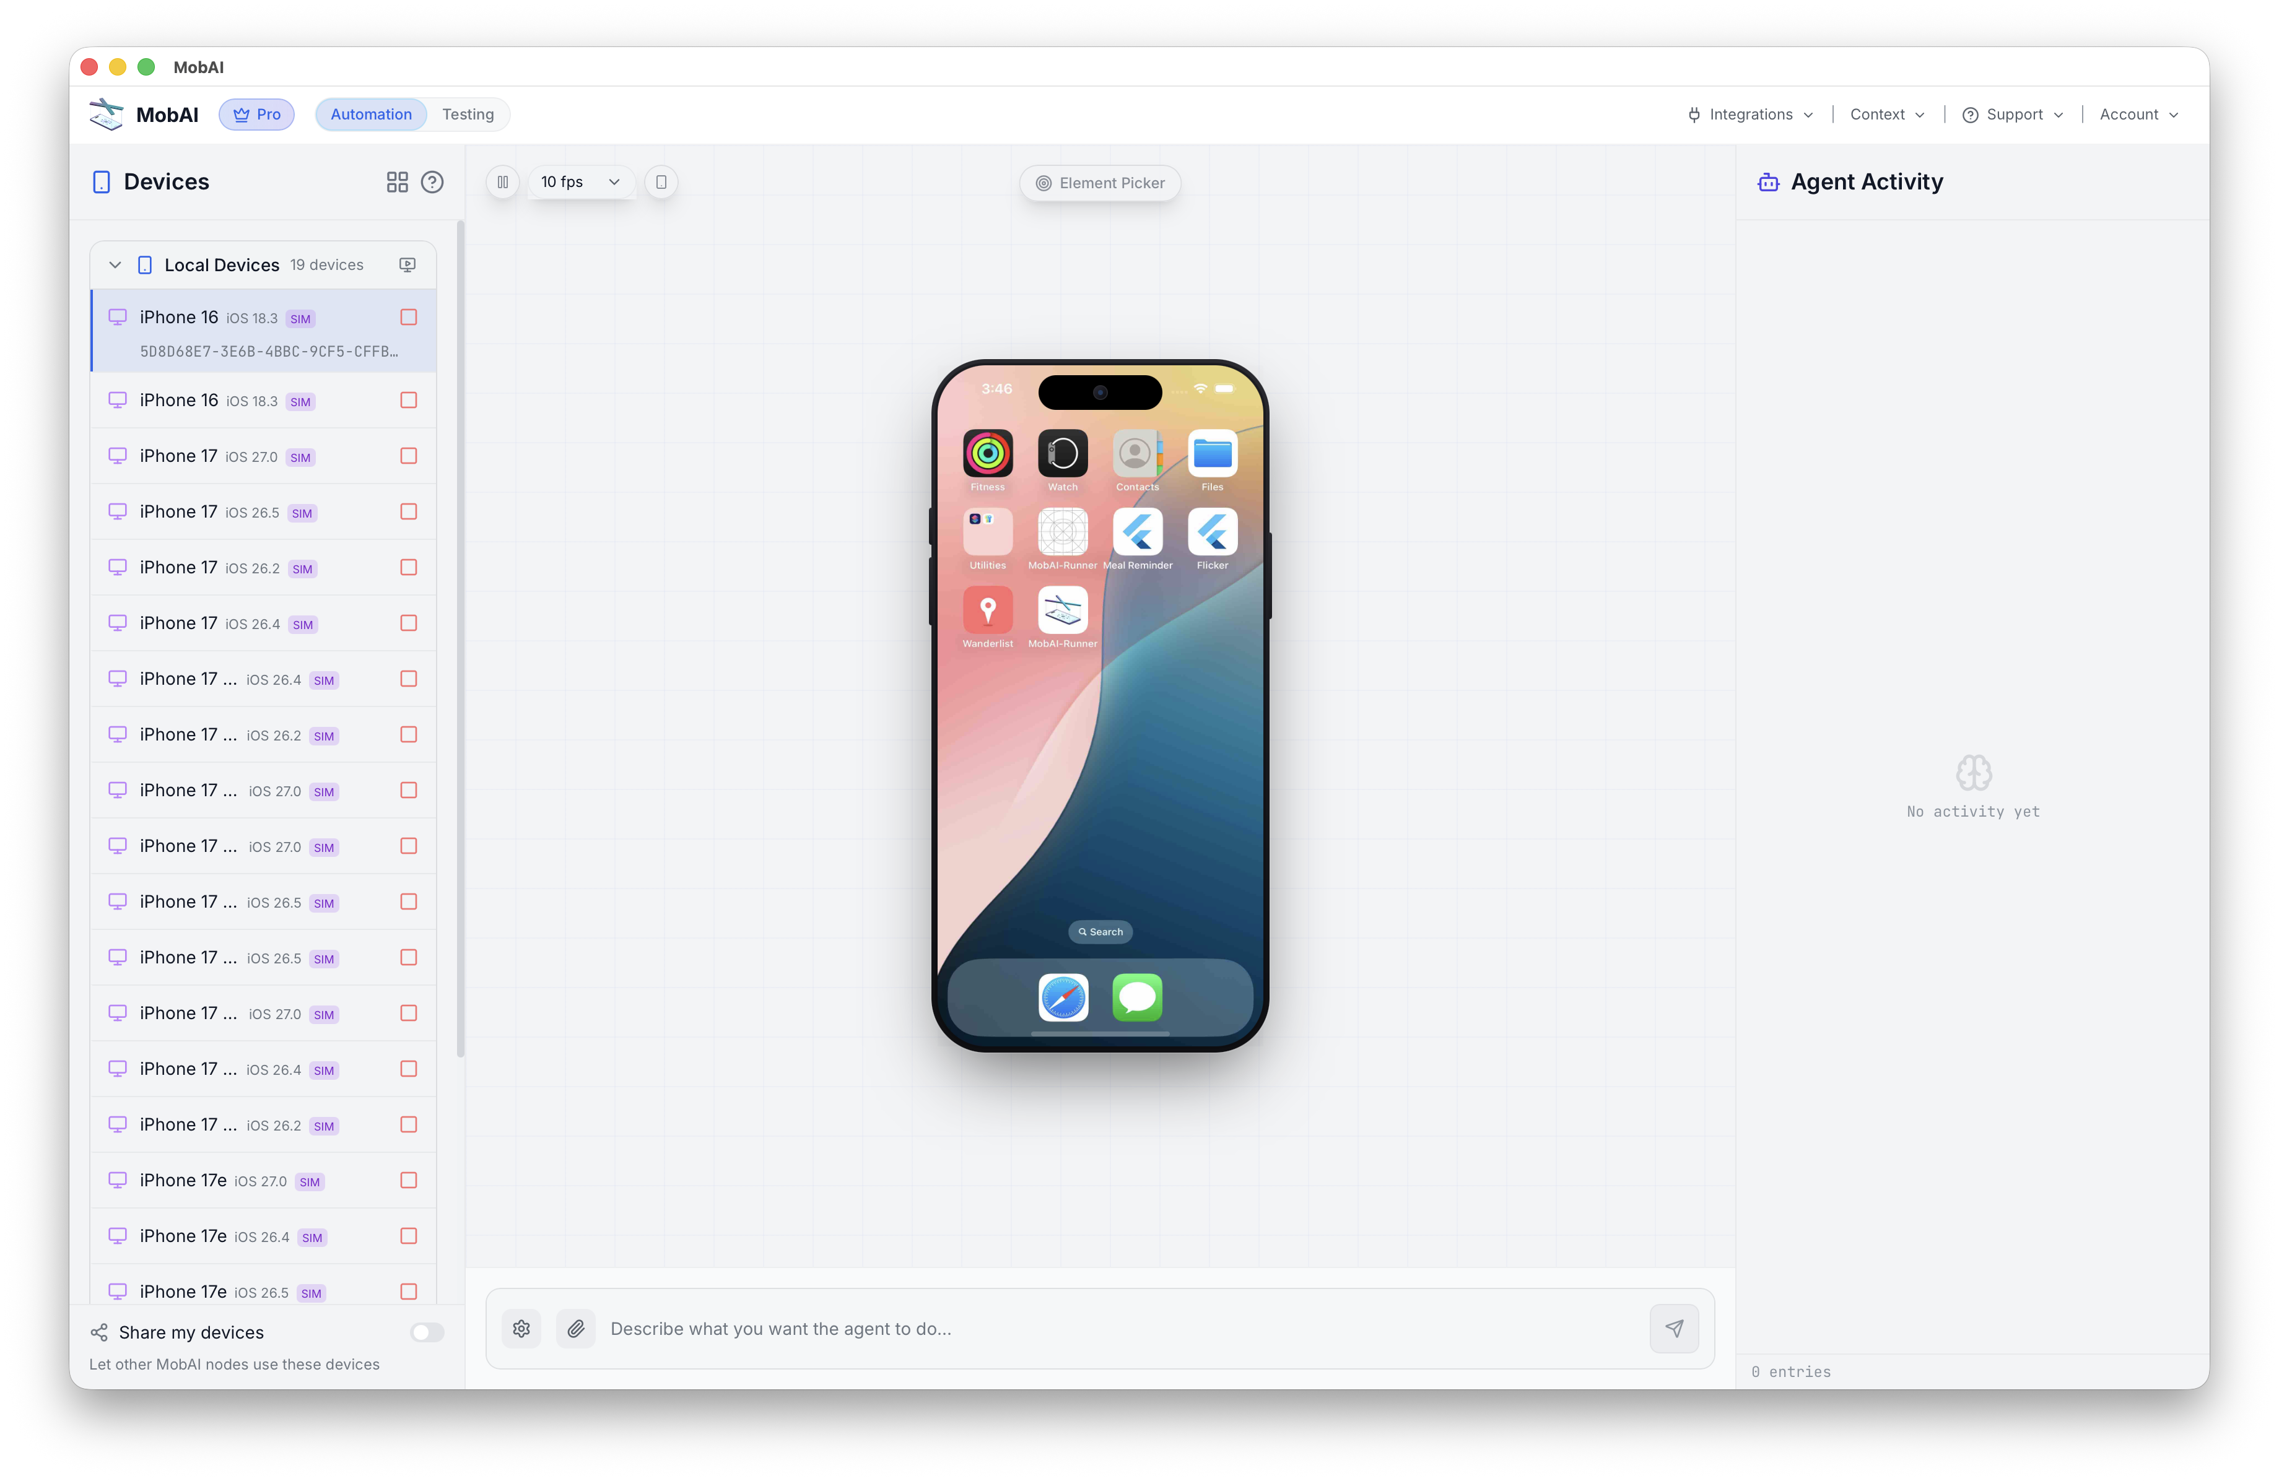The image size is (2279, 1481).
Task: Switch devices panel to grid view
Action: pos(398,182)
